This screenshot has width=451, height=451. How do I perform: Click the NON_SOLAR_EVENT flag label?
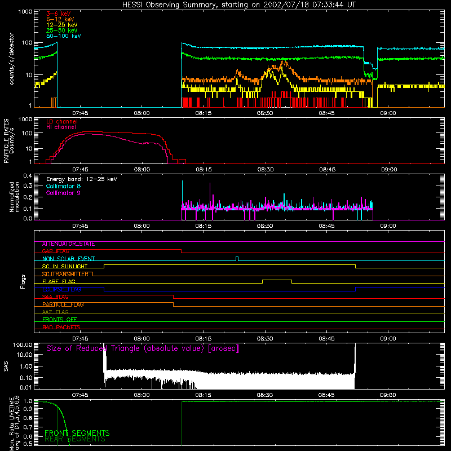point(68,259)
